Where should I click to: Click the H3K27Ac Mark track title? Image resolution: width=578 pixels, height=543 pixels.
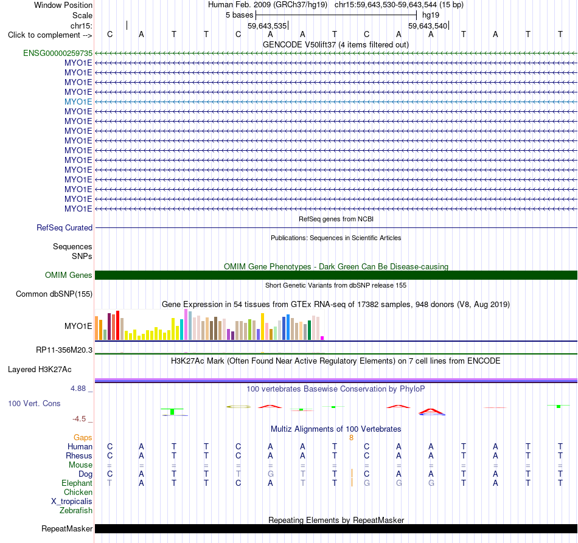335,361
